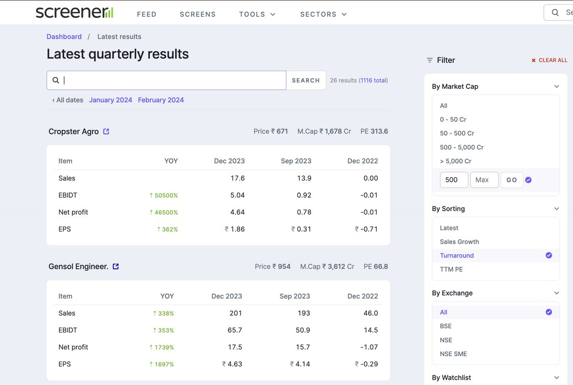Open Gensol Engineer external link icon
Viewport: 573px width, 385px height.
[x=116, y=267]
